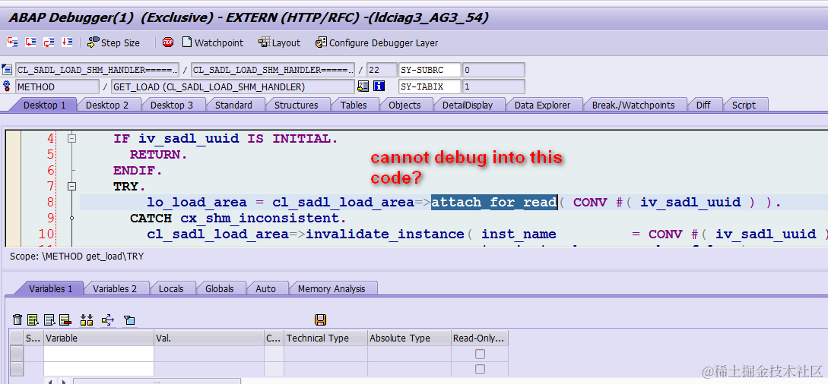Click the GET_LOAD (CL_SADL_LOAD_SHM_HANDLER) field

[233, 87]
